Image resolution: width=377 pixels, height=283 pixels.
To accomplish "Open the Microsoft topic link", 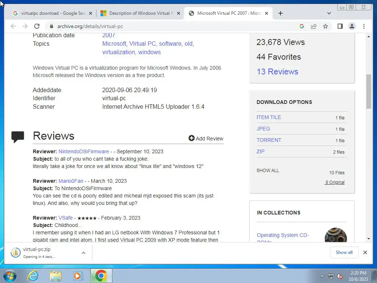I will (114, 43).
